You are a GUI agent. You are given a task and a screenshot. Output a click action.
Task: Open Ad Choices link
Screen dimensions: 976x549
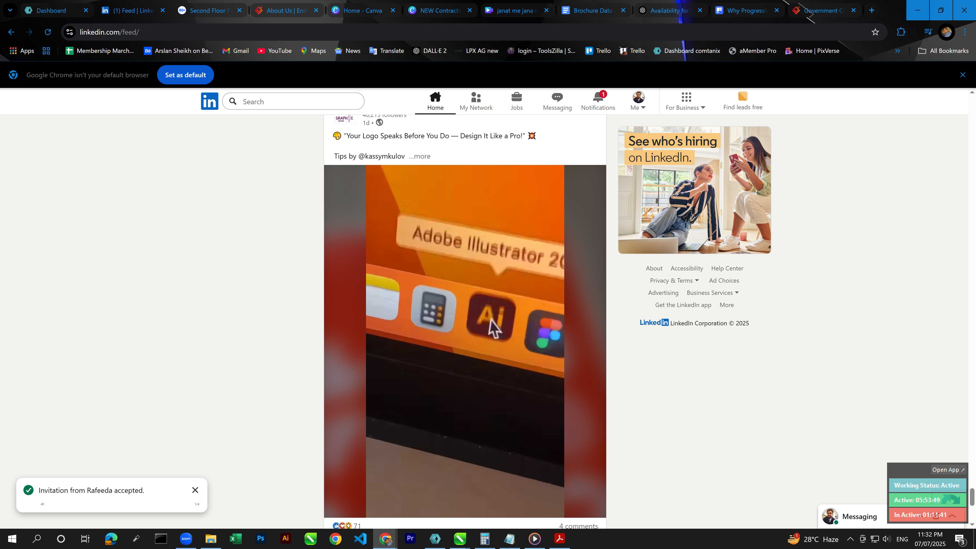point(724,280)
